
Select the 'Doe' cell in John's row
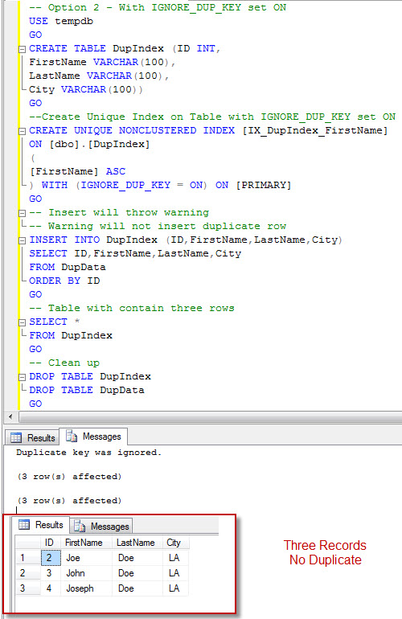pyautogui.click(x=137, y=573)
